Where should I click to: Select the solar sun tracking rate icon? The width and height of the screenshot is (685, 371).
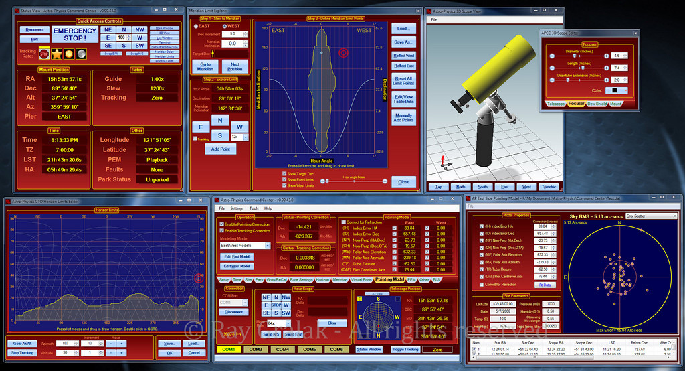[69, 54]
